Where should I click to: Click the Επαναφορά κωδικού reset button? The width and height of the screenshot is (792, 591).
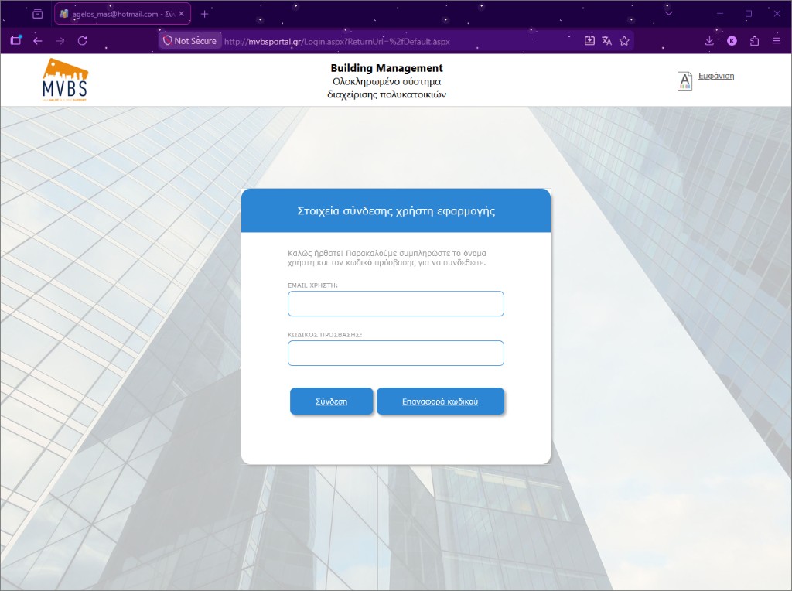[x=440, y=401]
